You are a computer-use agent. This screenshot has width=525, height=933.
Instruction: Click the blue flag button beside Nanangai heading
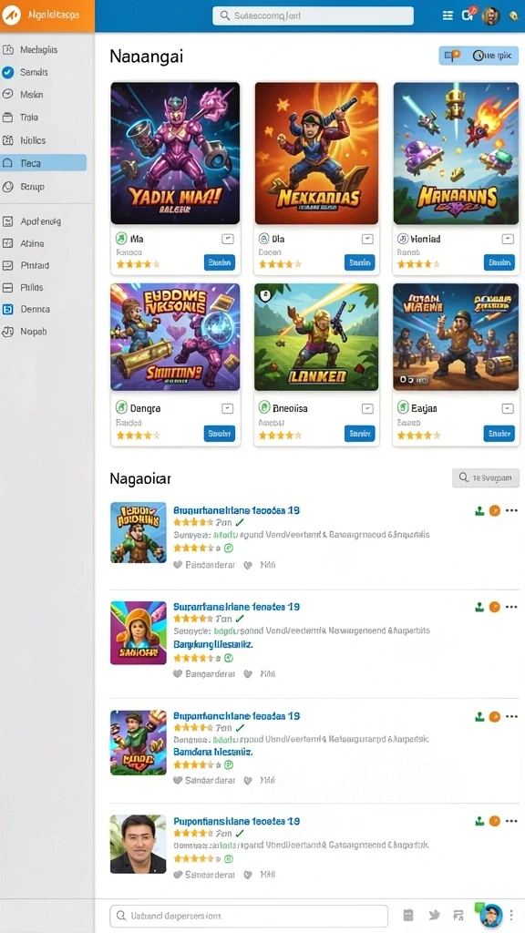tap(479, 56)
